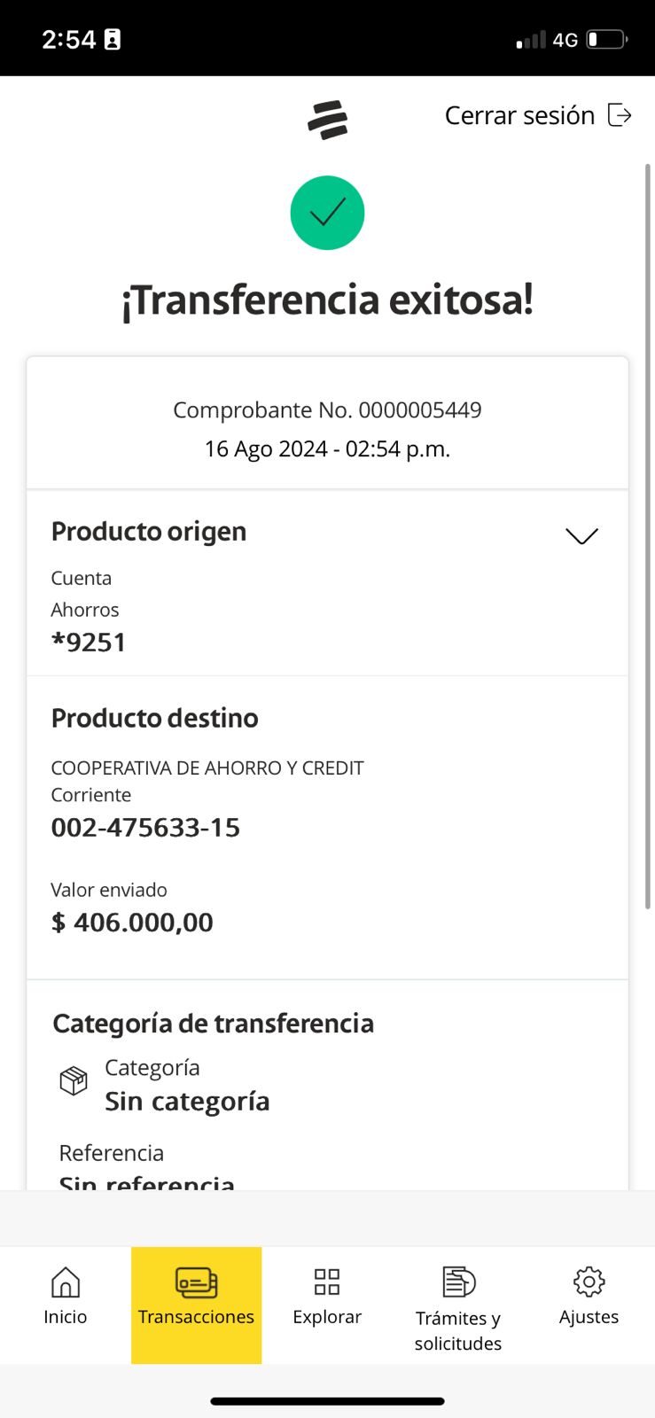Tap the Ajustes gear icon
Viewport: 655px width, 1418px height.
coord(589,1282)
